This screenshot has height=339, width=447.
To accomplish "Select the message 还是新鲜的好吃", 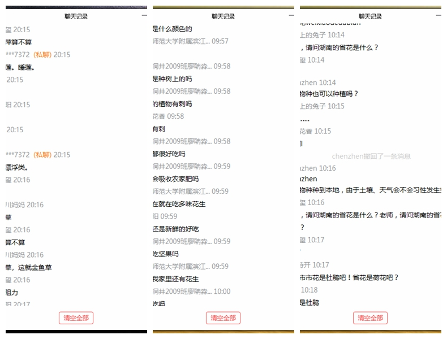I will click(x=175, y=229).
